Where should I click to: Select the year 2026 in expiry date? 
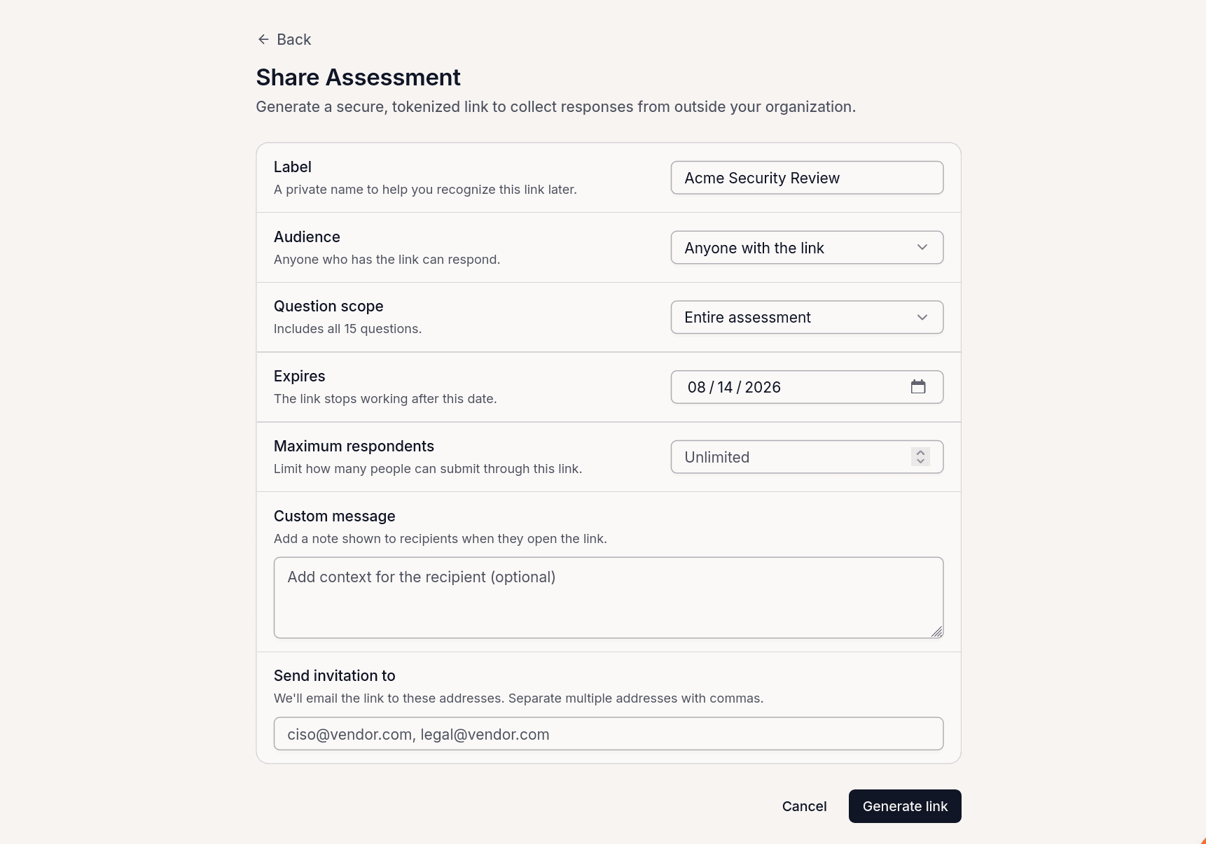coord(763,387)
